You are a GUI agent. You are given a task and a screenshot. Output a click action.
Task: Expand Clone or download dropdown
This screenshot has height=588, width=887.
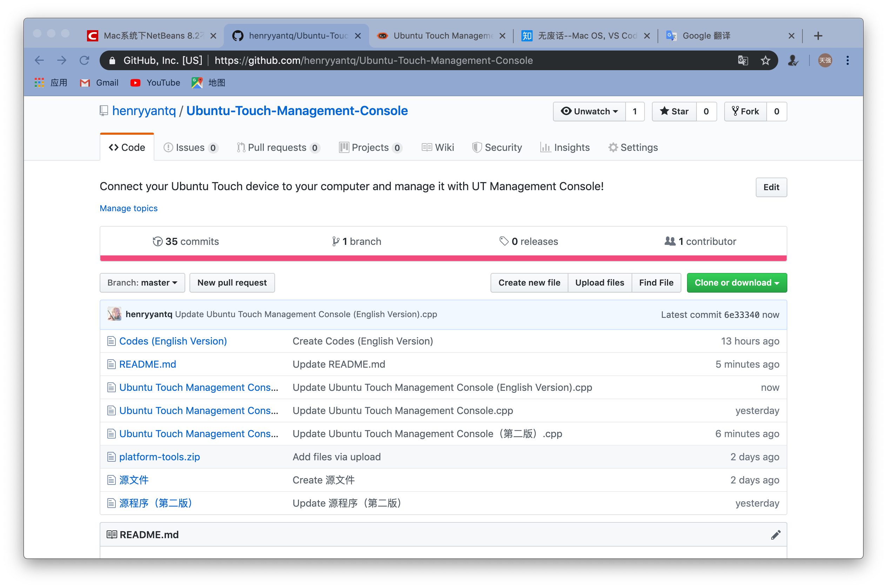(x=736, y=282)
